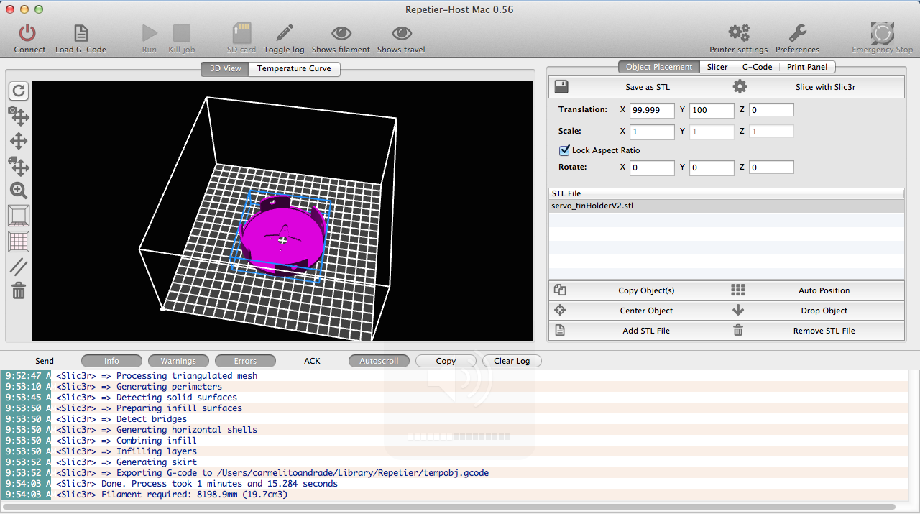920x514 pixels.
Task: Open the Print Panel tab
Action: click(x=807, y=67)
